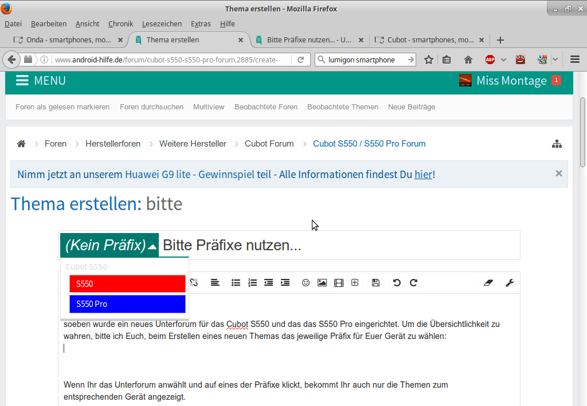Undo the last edit in the editor
Screen dimensions: 587x406
(x=397, y=282)
